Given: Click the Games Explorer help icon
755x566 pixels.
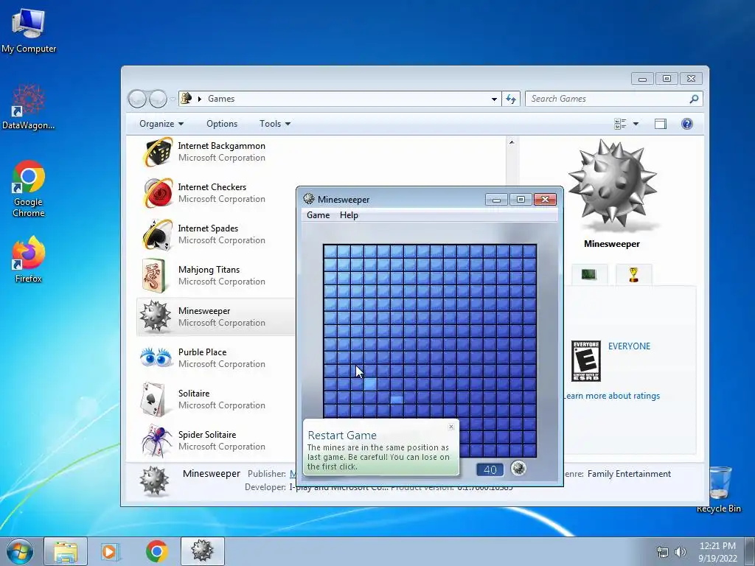Looking at the screenshot, I should click(687, 124).
